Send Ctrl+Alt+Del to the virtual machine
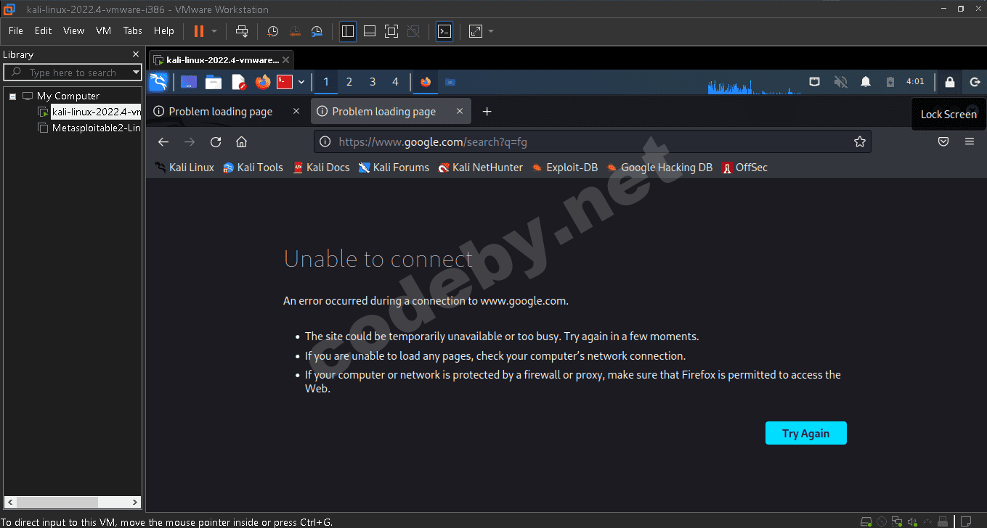The width and height of the screenshot is (987, 528). (x=243, y=31)
